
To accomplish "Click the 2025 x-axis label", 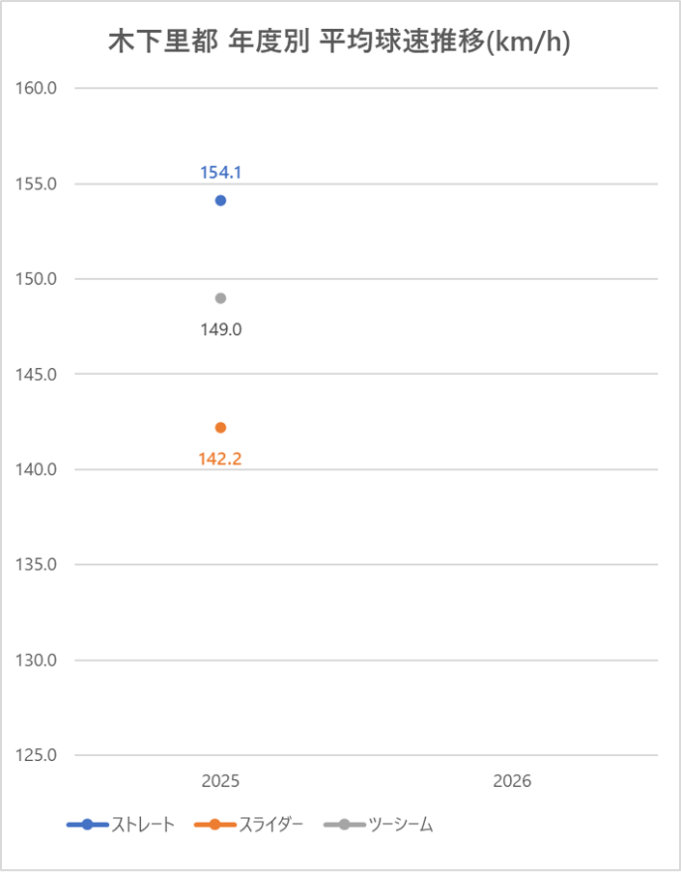I will (220, 781).
